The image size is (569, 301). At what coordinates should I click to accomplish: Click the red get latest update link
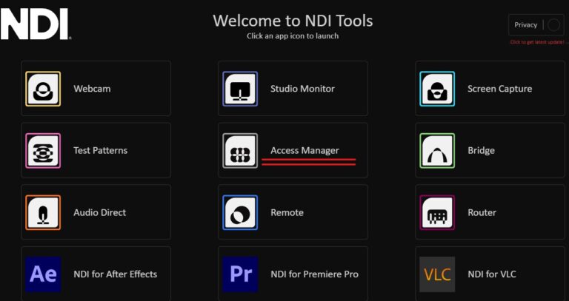pos(536,42)
